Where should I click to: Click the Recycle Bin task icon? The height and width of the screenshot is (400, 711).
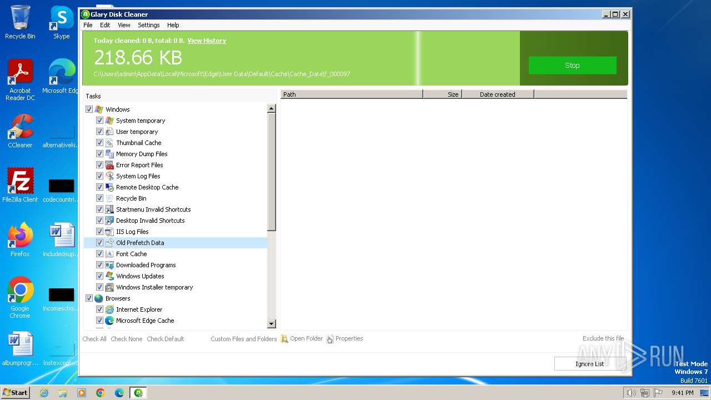(109, 198)
